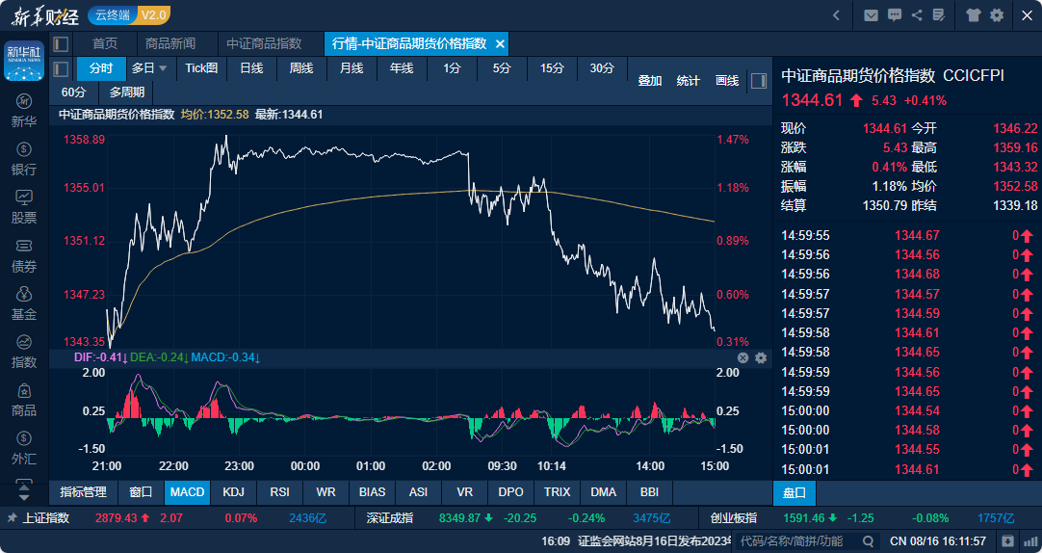Toggle panel layout button beside 分时

click(x=61, y=68)
